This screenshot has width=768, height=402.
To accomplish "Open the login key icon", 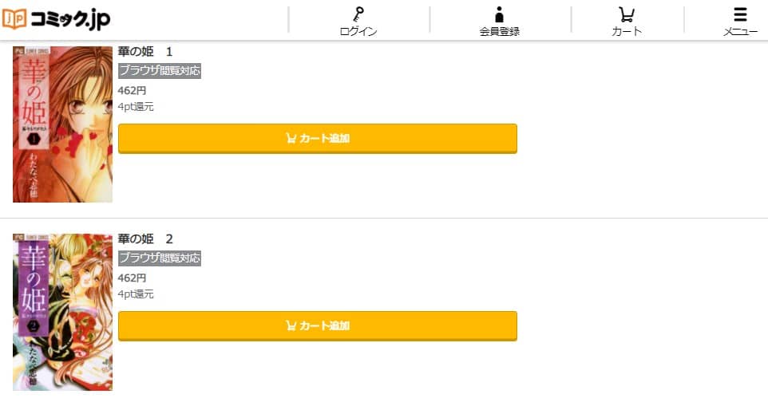I will click(358, 14).
